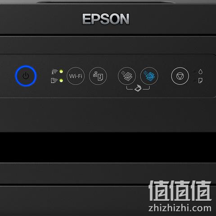Click the upper green status light
Viewport: 216px width, 216px height.
pos(61,72)
